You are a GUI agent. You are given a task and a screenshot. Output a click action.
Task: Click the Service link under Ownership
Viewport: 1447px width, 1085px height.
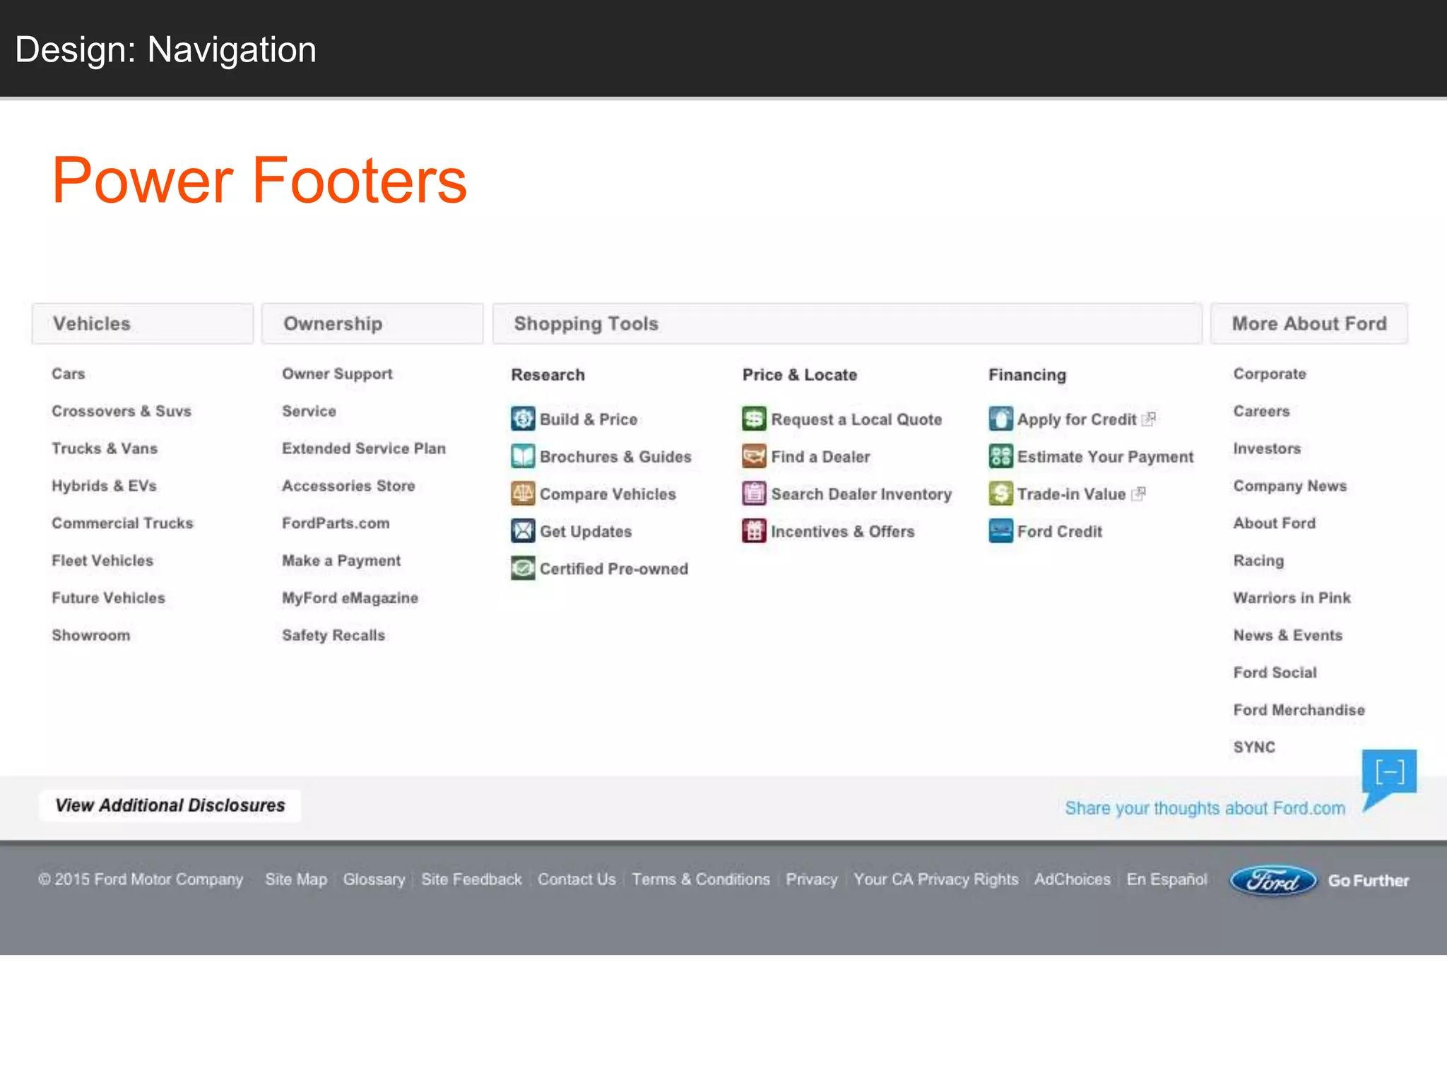click(x=309, y=411)
